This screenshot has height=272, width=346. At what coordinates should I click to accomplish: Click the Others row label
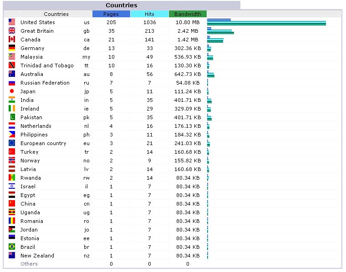coord(29,264)
